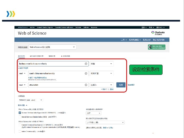
Task: Click InCites in the top bar
Action: (32, 27)
